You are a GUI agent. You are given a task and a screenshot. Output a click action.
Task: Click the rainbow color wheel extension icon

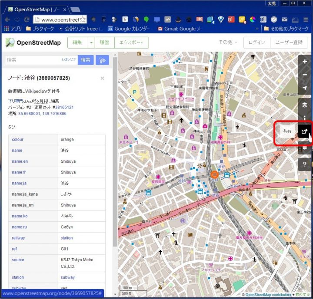click(253, 20)
